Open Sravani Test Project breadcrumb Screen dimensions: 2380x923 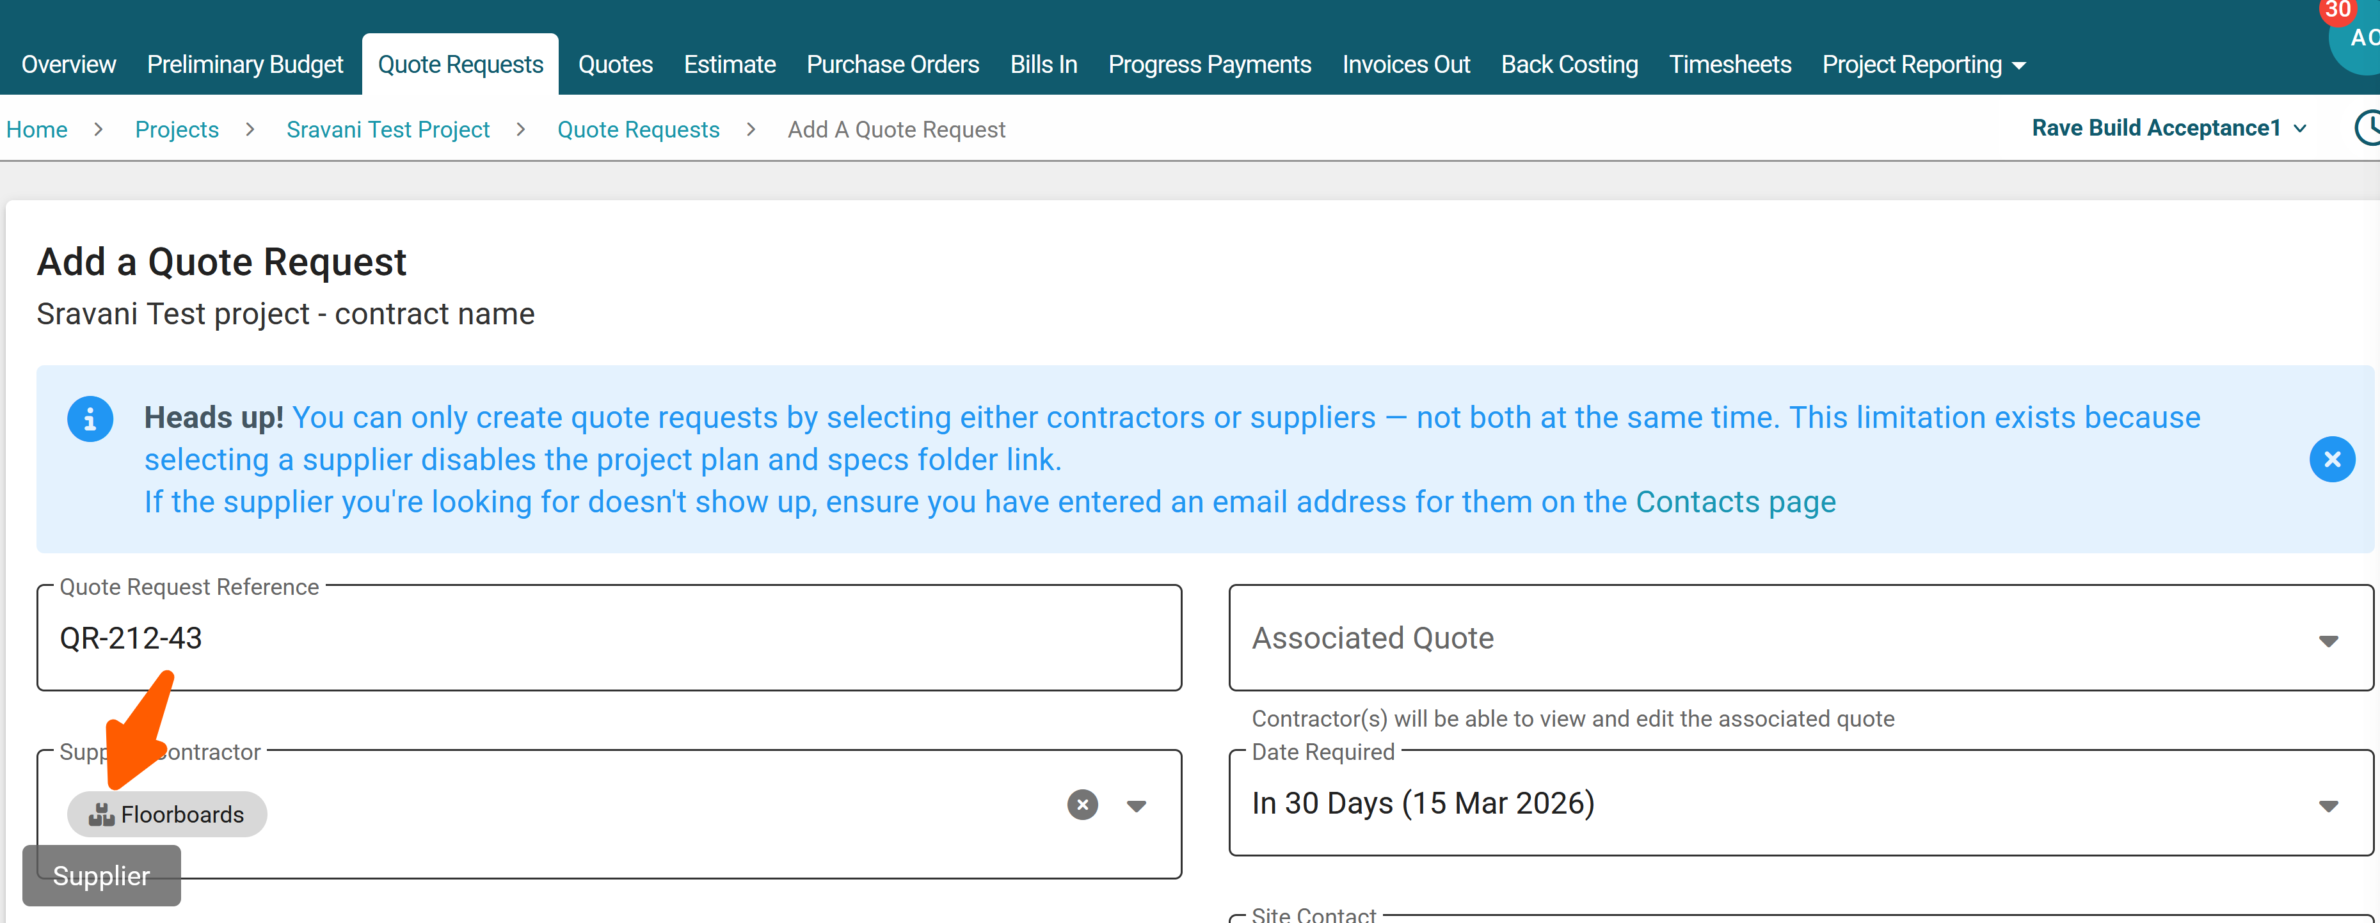coord(387,130)
